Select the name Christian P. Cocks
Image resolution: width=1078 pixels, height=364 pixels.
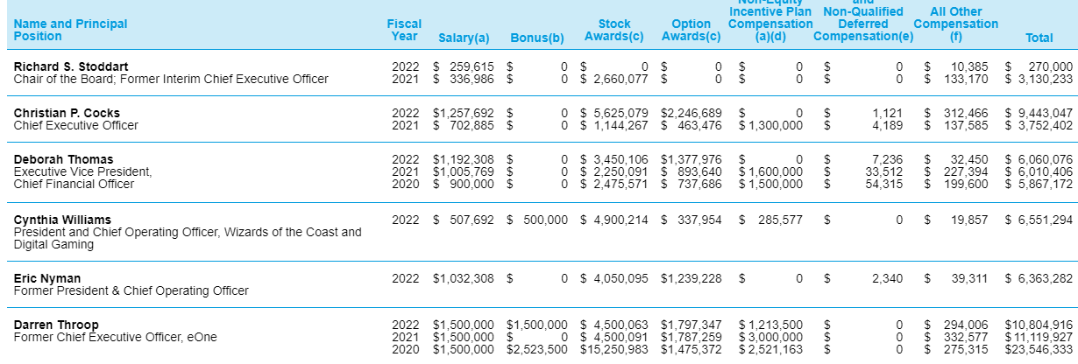[x=67, y=113]
